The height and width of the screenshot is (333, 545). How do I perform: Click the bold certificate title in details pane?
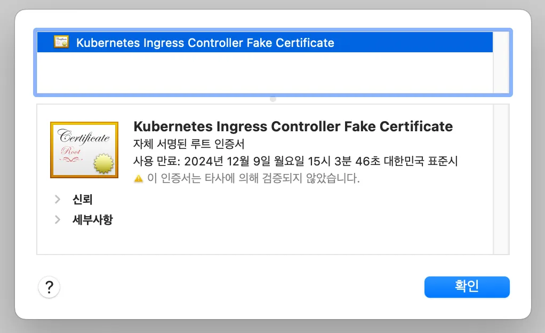pyautogui.click(x=293, y=126)
